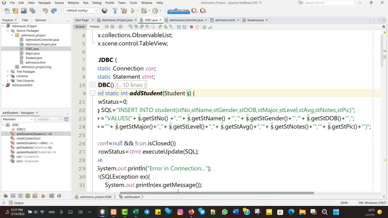Click the New Project toolbar icon
This screenshot has width=388, height=218.
click(15, 11)
